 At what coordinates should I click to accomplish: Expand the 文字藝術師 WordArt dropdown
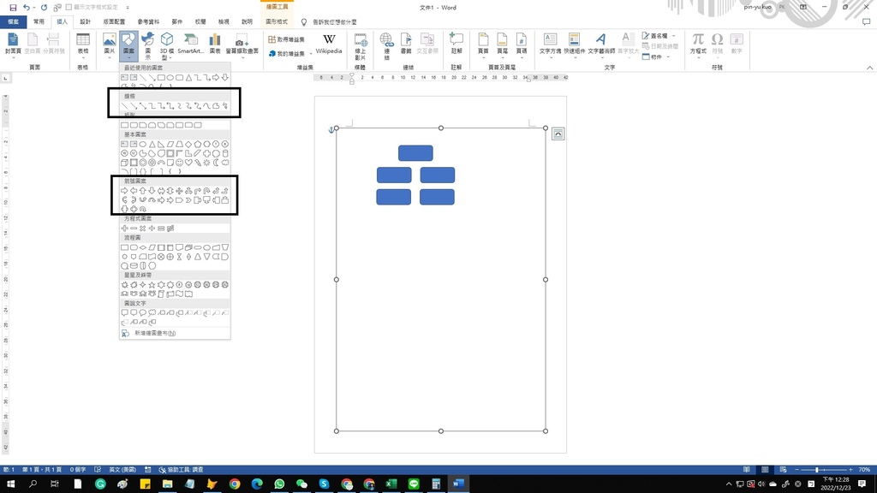point(601,46)
